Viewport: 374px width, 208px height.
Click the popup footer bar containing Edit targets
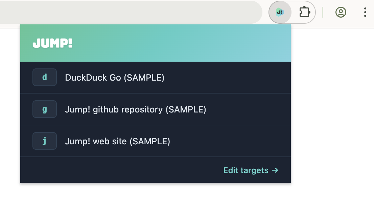click(x=156, y=170)
